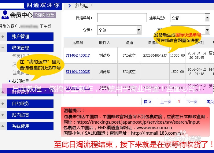Expand the 自助服务 plus icon
The image size is (214, 153).
(x=2, y=103)
